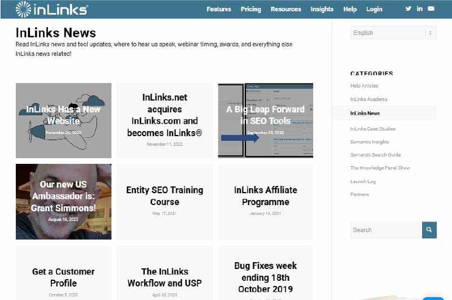Viewport: 452px width, 300px height.
Task: Open the Features menu
Action: (219, 9)
